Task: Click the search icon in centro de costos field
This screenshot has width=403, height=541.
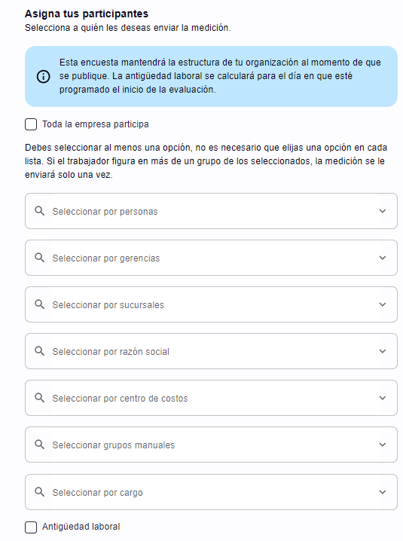Action: [40, 398]
